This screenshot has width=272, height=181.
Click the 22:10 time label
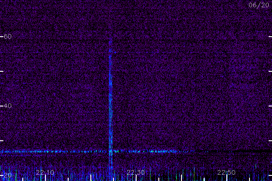point(45,173)
